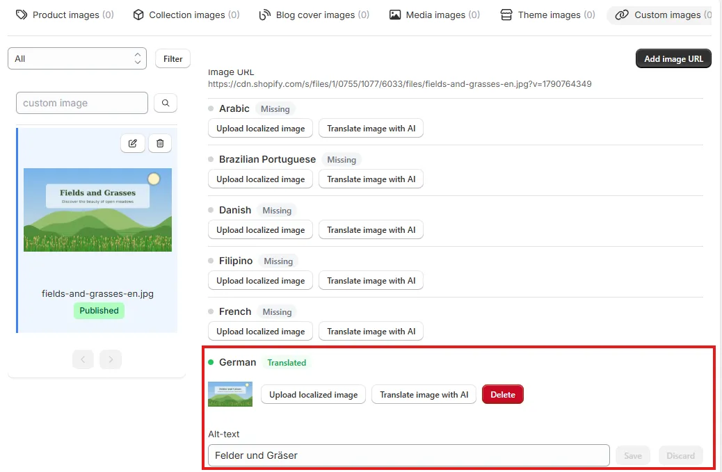Click the trash delete icon on image card
Screen dimensions: 722x472
point(160,143)
